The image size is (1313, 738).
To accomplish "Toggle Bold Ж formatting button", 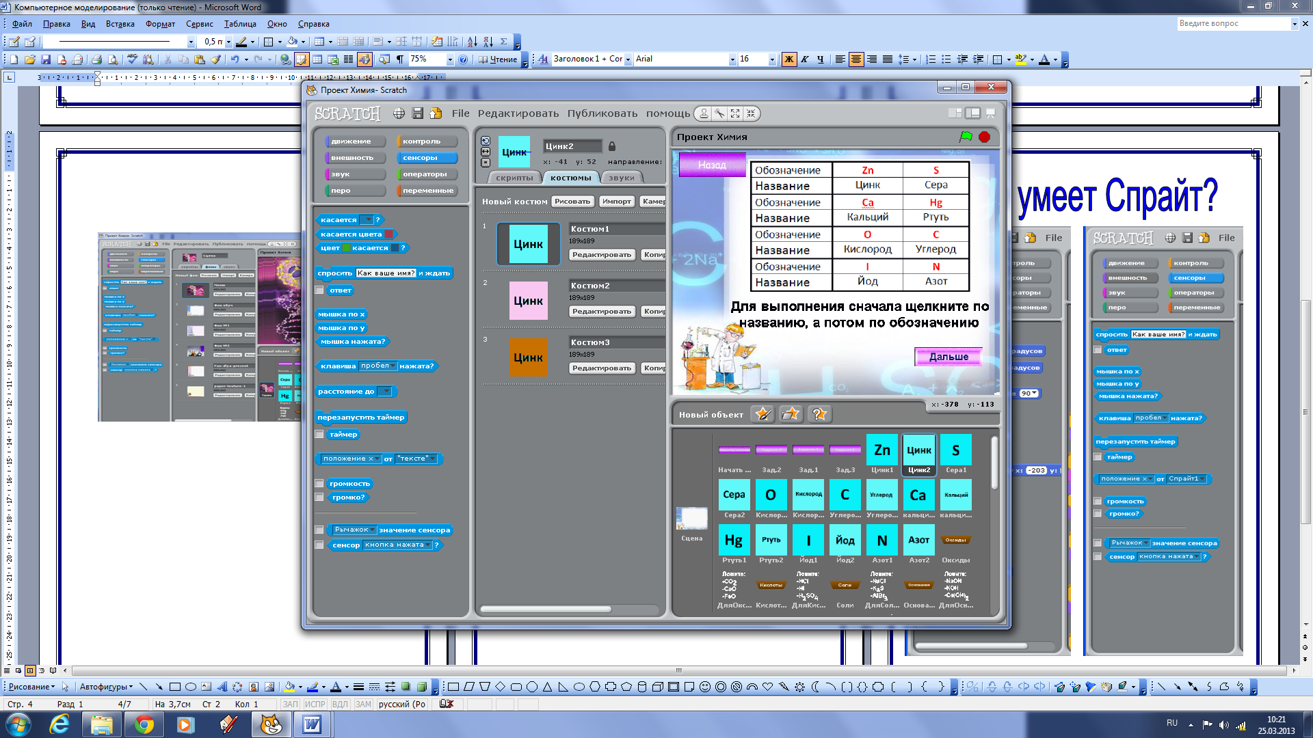I will [788, 59].
